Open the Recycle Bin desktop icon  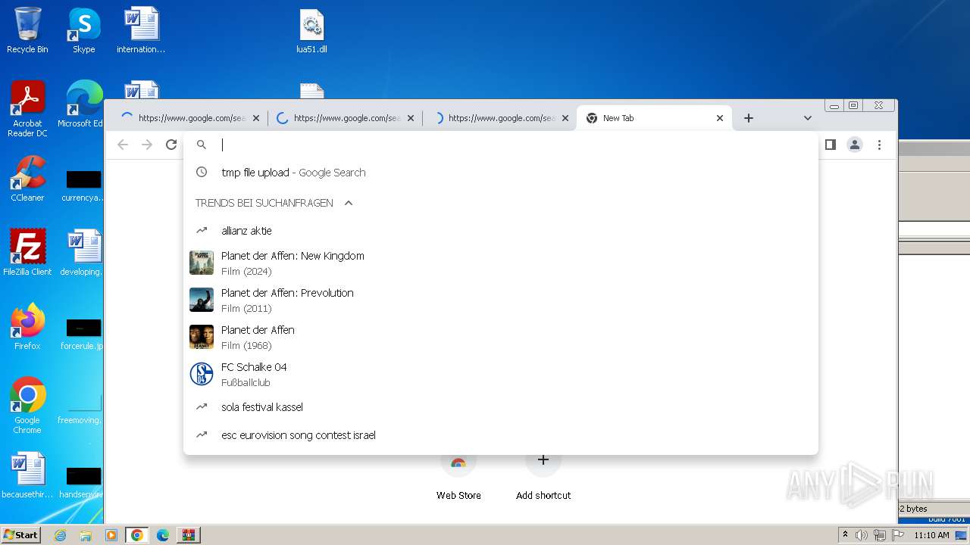[27, 30]
